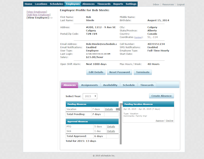Update the employee's coordinates
The height and width of the screenshot is (159, 204).
click(x=138, y=37)
